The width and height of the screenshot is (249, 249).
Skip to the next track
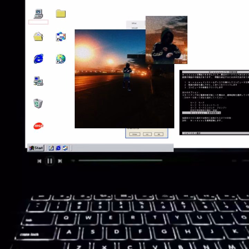click(x=60, y=161)
